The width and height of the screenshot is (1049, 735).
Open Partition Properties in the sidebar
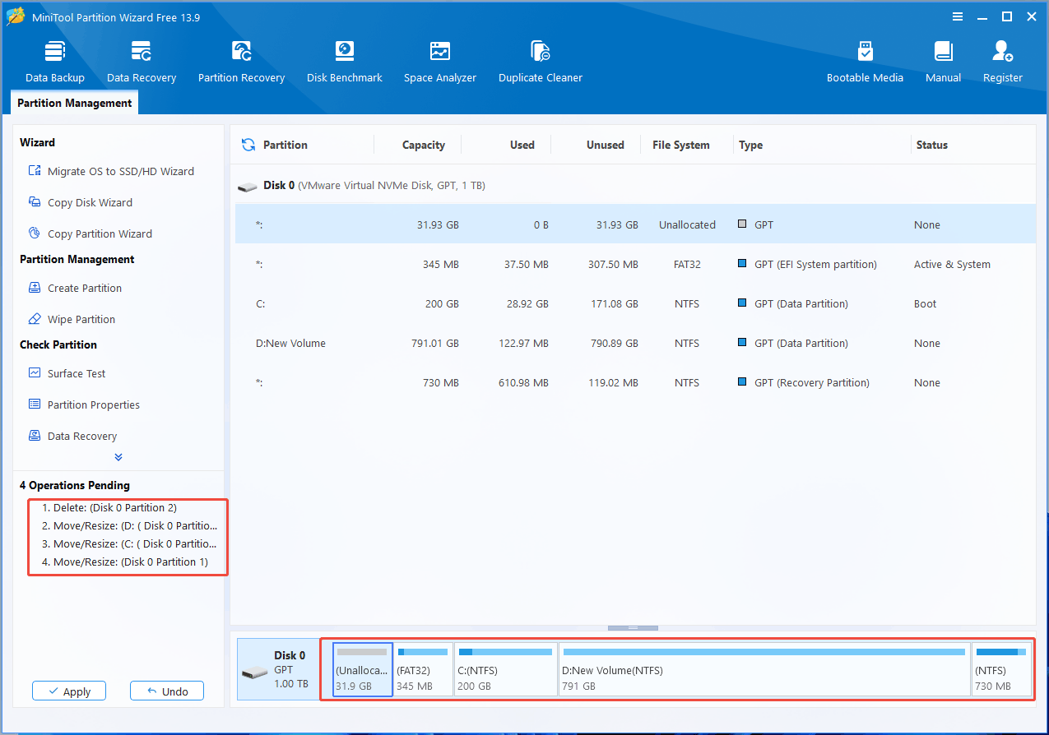[x=84, y=404]
